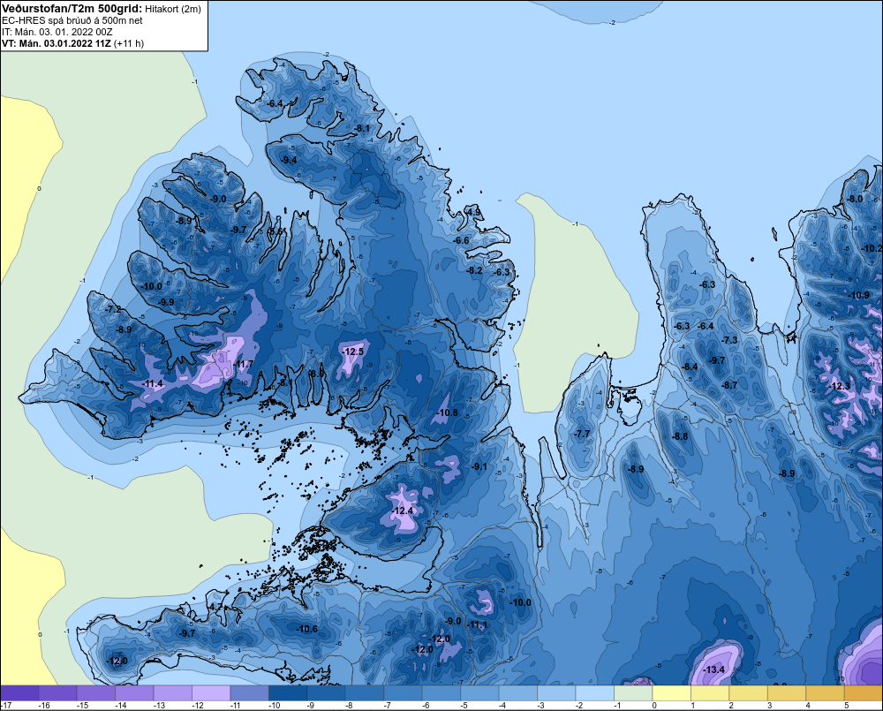The height and width of the screenshot is (711, 883).
Task: Click the -13.4 temperature value on the map
Action: tap(714, 669)
